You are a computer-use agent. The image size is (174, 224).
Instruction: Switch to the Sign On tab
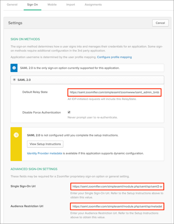(32, 5)
